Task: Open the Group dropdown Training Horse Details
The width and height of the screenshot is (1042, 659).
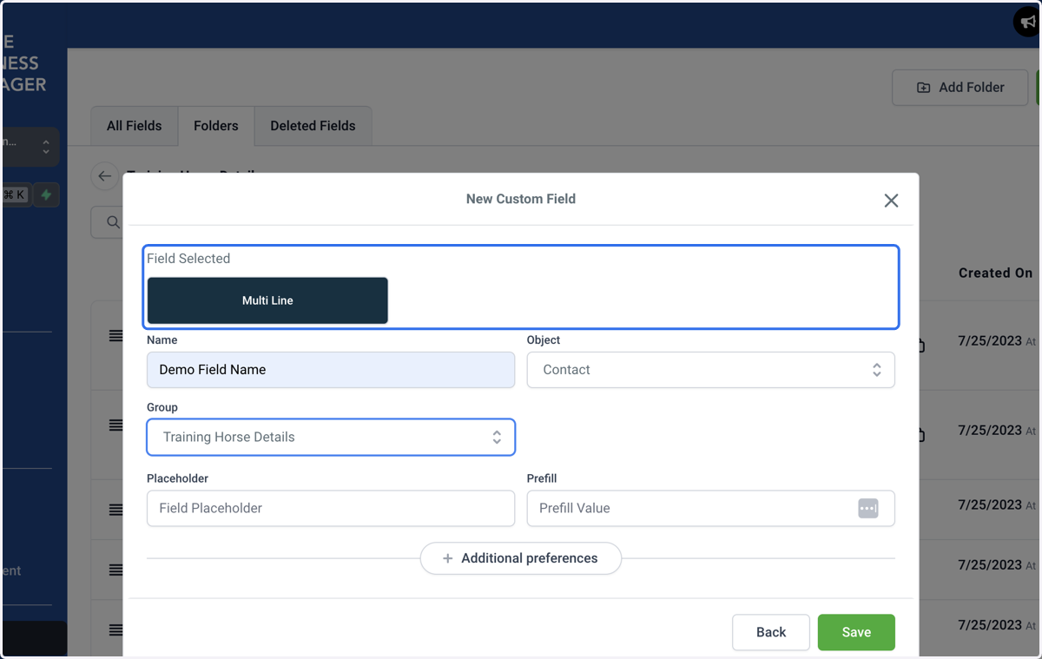Action: (x=331, y=438)
